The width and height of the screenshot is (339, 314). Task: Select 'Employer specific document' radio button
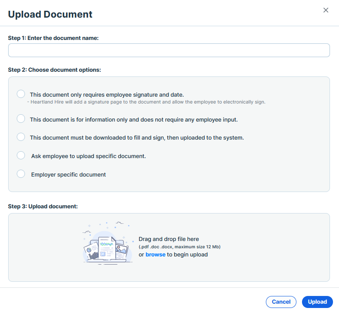(21, 174)
